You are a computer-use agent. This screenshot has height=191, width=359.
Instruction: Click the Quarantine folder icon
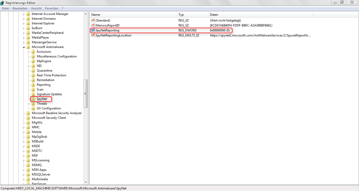click(x=34, y=70)
